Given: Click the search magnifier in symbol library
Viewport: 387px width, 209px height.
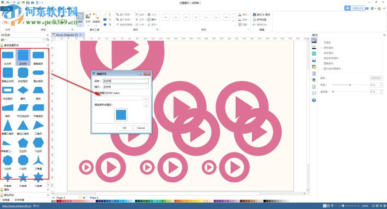Looking at the screenshot, I should click(48, 40).
